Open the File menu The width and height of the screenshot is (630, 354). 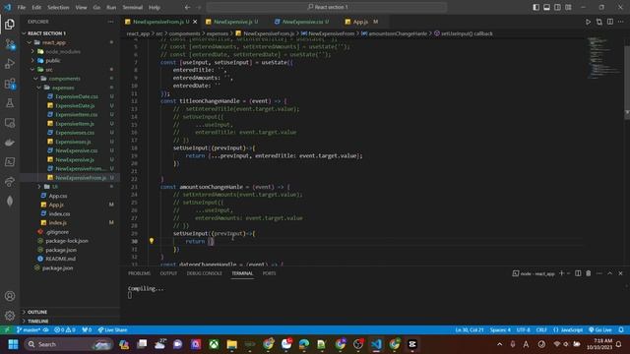(x=22, y=7)
